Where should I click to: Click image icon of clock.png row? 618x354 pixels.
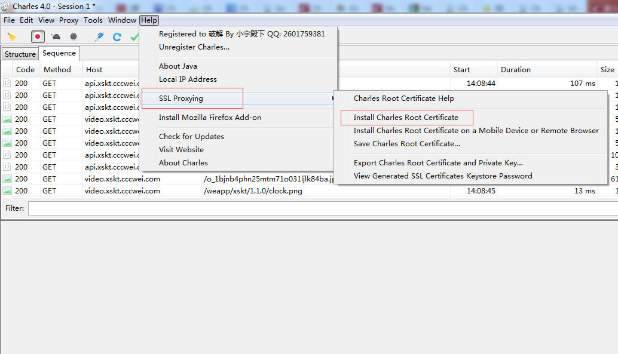click(x=7, y=190)
